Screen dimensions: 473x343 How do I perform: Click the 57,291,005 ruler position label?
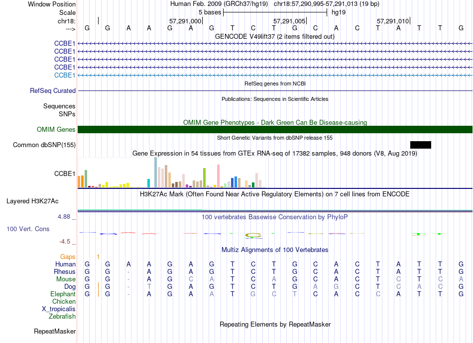[290, 21]
